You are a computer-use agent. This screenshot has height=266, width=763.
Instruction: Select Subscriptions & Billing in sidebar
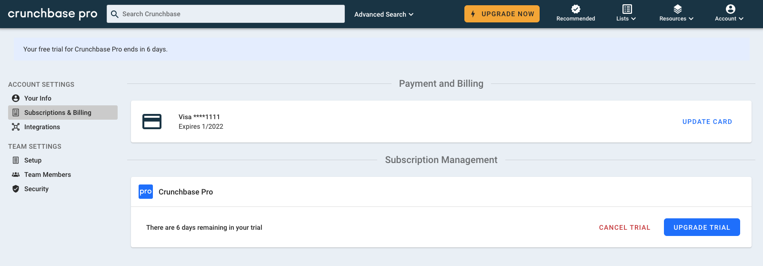click(x=63, y=113)
